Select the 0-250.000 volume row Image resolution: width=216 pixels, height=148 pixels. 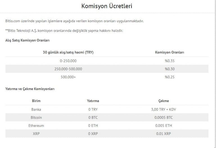pyautogui.click(x=107, y=61)
